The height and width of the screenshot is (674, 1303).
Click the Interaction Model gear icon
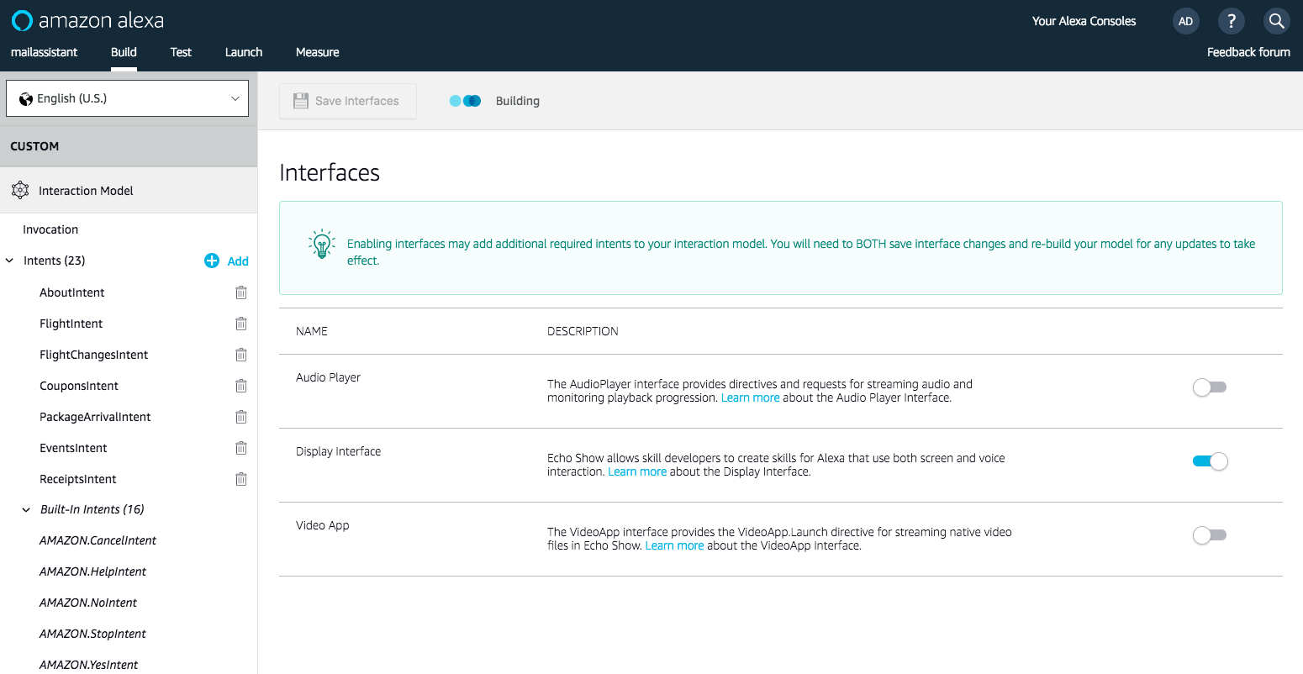pyautogui.click(x=20, y=190)
